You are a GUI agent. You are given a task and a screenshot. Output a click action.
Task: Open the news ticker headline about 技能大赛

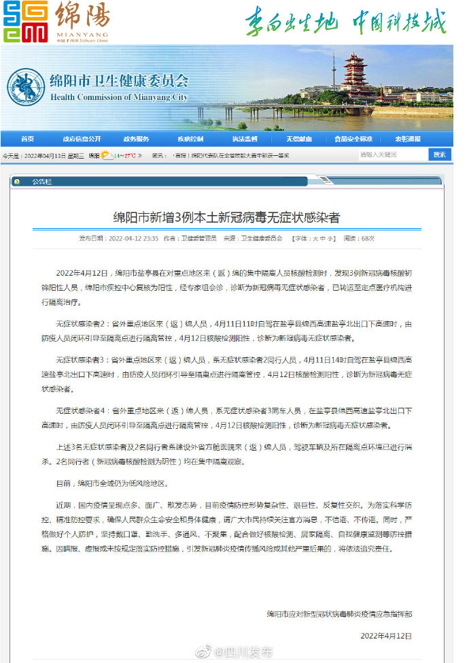coord(232,156)
